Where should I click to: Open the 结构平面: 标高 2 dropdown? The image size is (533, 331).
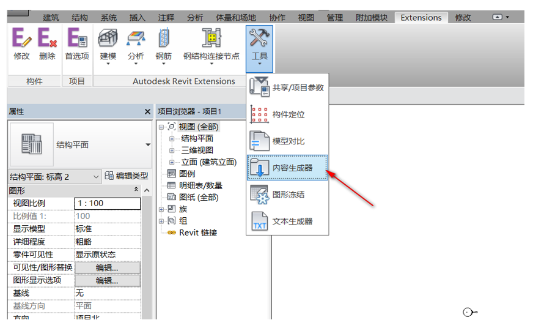click(54, 177)
